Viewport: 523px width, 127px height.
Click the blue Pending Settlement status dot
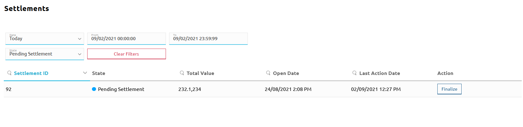point(94,89)
